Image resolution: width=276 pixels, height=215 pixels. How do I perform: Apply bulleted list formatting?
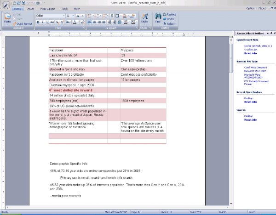tap(91, 16)
